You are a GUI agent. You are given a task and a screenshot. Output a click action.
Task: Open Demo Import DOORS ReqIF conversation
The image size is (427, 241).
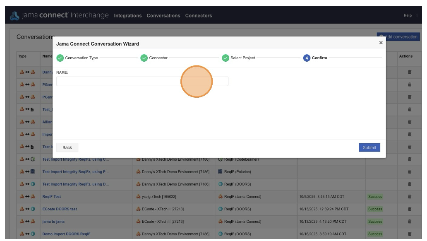coord(66,234)
